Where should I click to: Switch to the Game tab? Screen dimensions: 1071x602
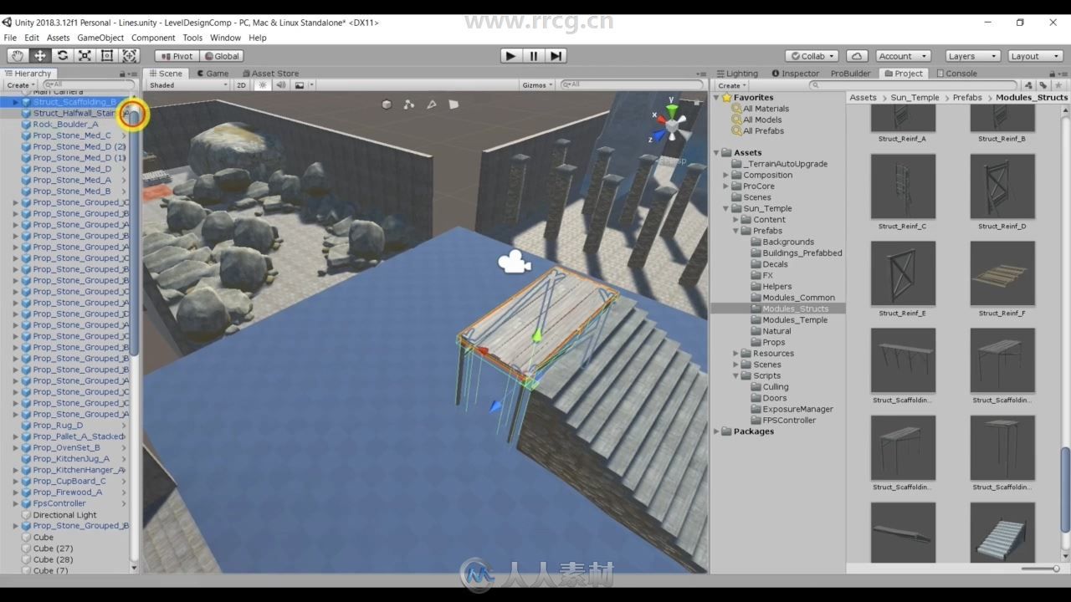click(x=213, y=74)
